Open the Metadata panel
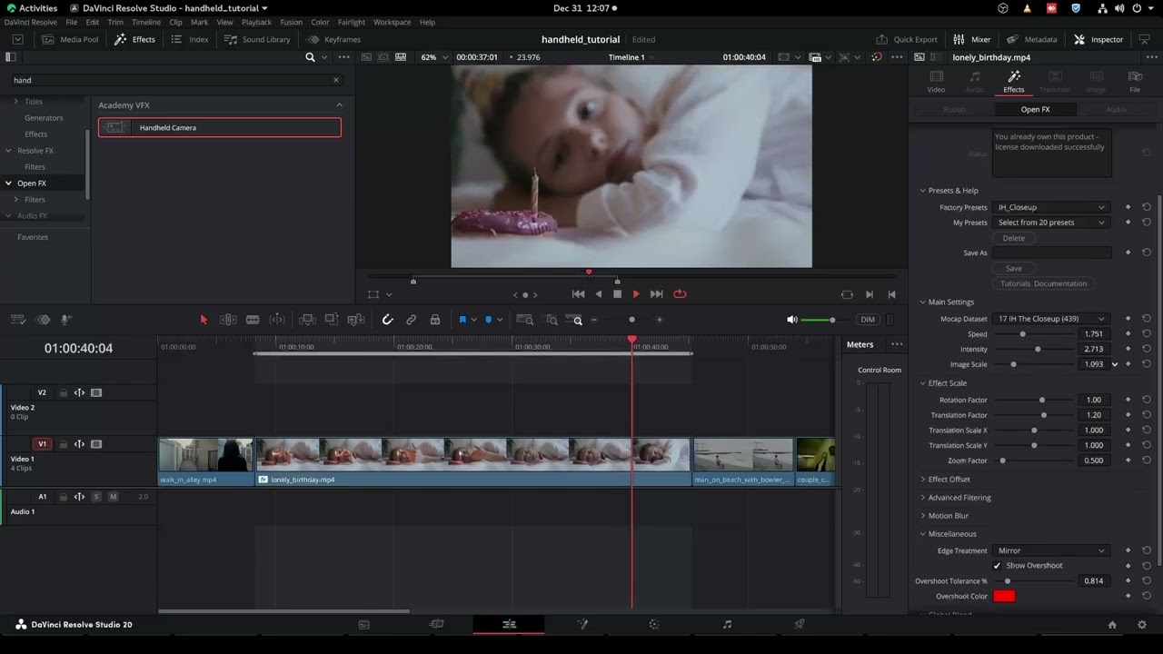1163x654 pixels. click(x=1032, y=39)
